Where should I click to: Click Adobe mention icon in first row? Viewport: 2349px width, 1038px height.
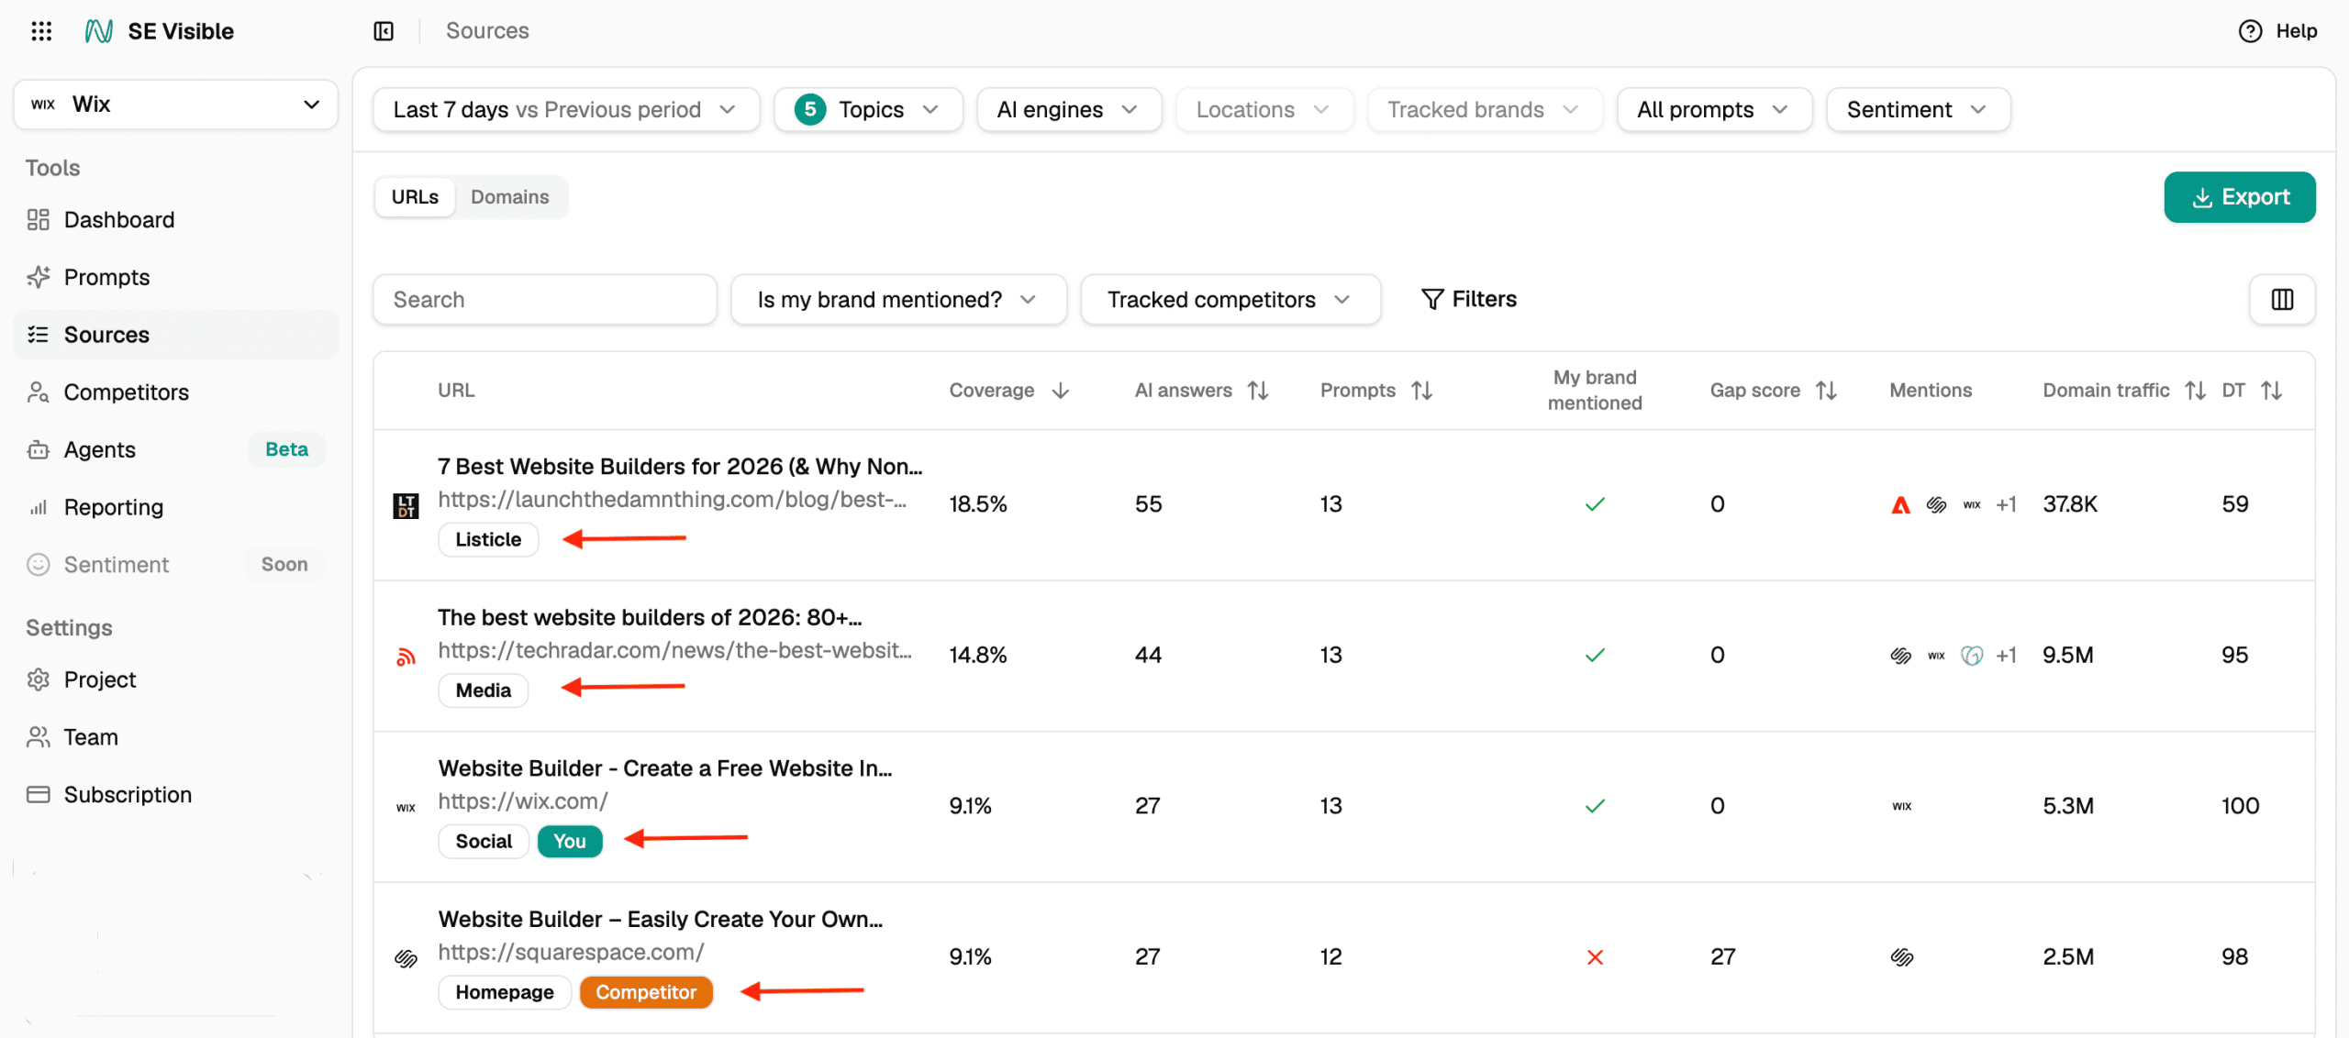point(1901,504)
